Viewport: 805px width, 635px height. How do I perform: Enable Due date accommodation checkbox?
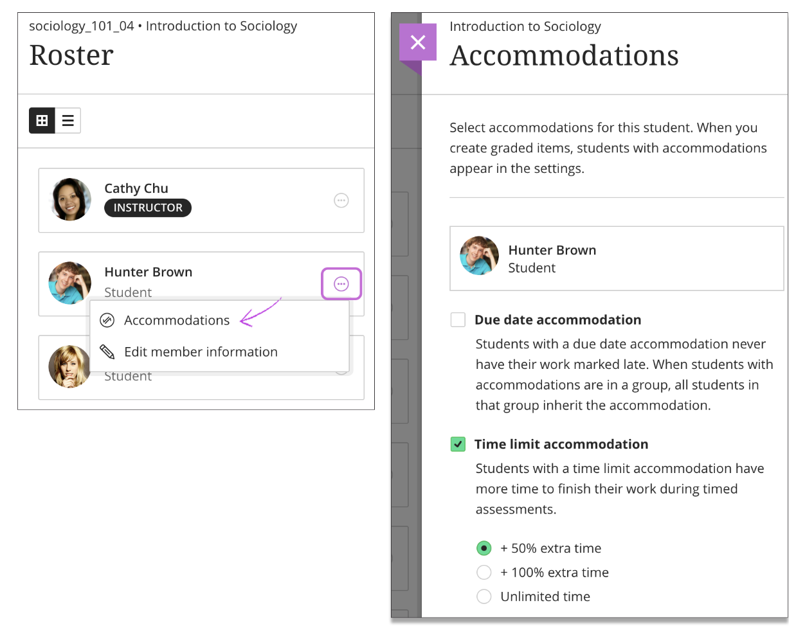pos(458,319)
